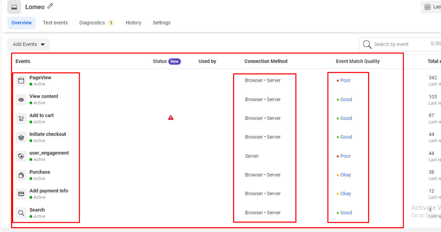This screenshot has height=232, width=441.
Task: Click the Good quality link for Search
Action: 346,213
